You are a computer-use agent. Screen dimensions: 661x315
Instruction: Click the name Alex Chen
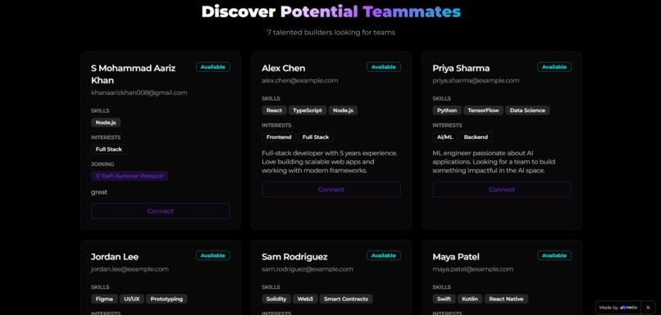(x=283, y=68)
